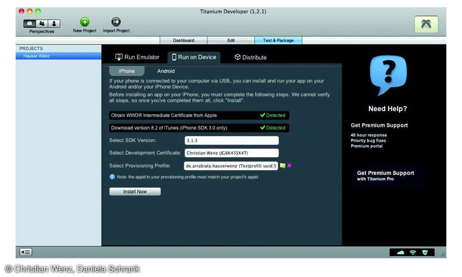
Task: Switch to the group community perspective
Action: click(42, 23)
